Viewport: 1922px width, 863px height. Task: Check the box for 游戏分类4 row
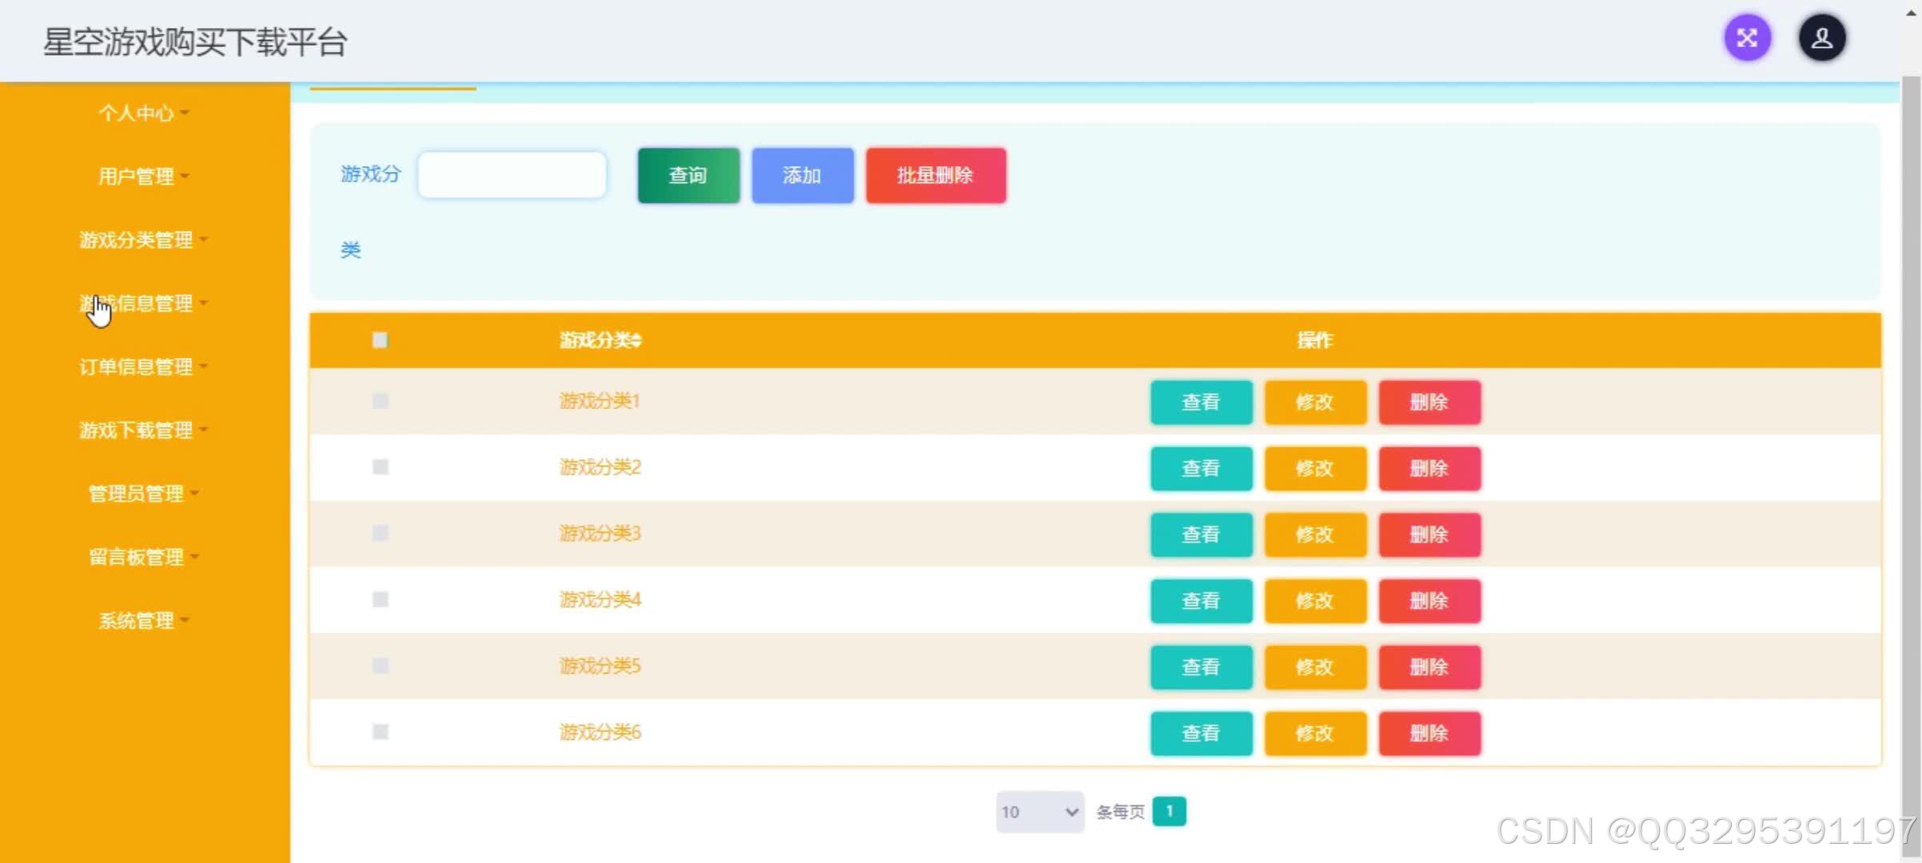(x=381, y=599)
